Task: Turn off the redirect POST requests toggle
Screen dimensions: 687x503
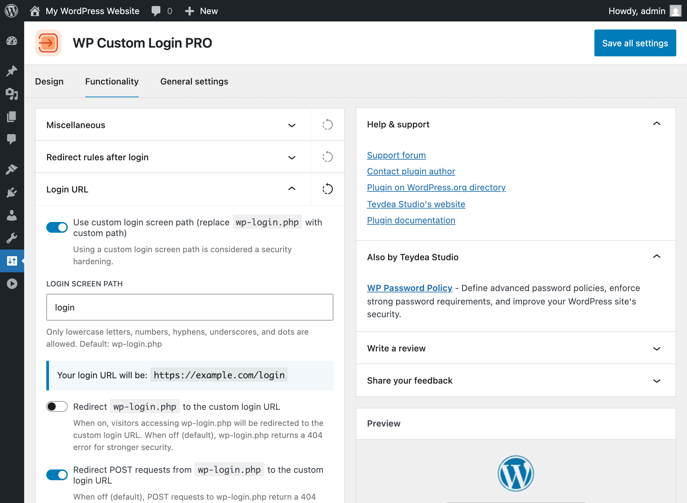Action: point(57,475)
